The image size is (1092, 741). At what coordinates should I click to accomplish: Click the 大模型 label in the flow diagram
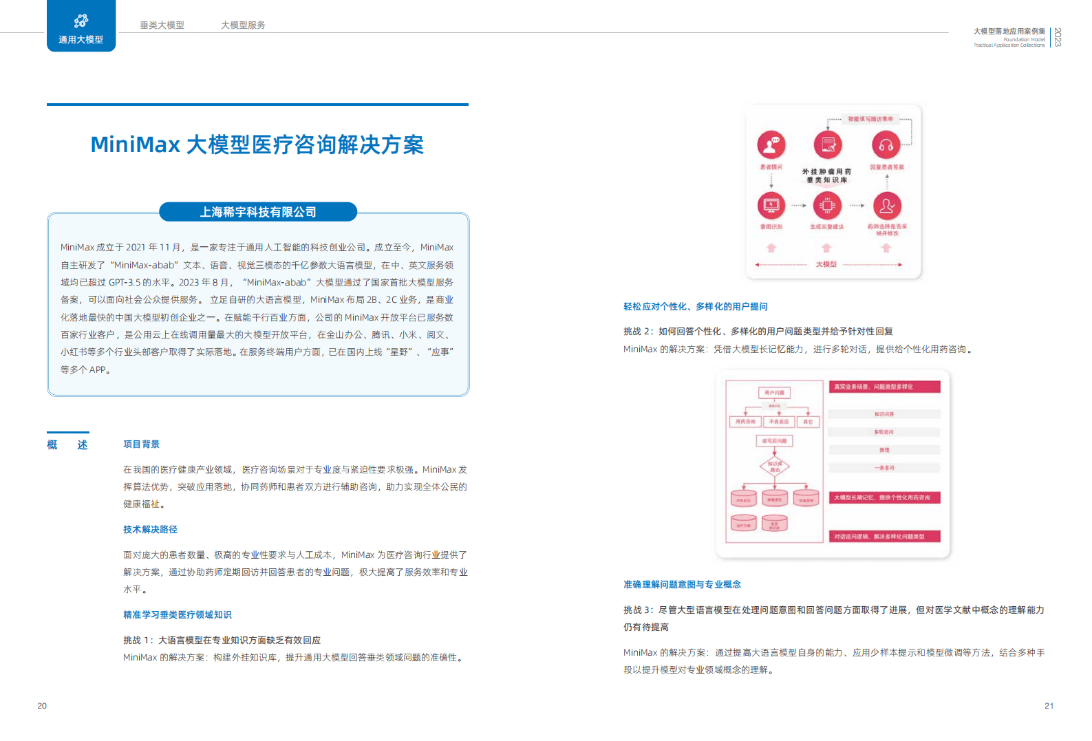pyautogui.click(x=826, y=264)
